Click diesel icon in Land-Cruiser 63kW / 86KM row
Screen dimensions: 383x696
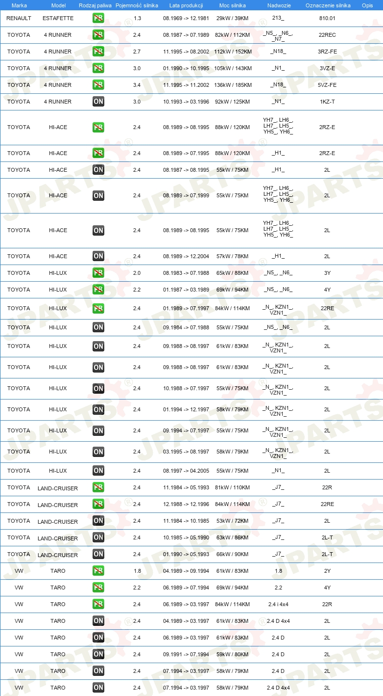click(x=98, y=537)
